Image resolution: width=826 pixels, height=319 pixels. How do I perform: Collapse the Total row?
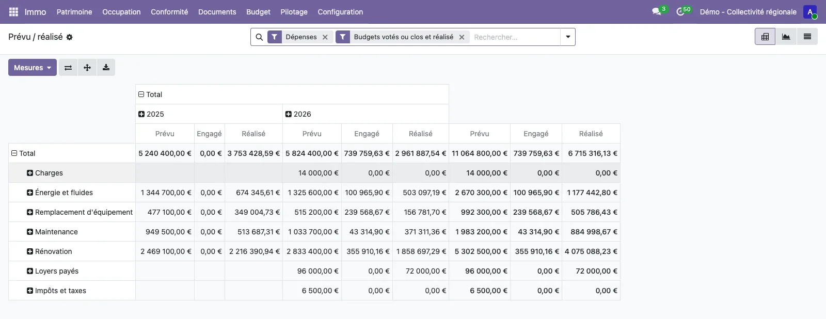click(x=14, y=153)
